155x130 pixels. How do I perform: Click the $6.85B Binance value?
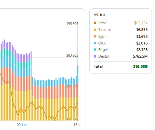tap(142, 30)
